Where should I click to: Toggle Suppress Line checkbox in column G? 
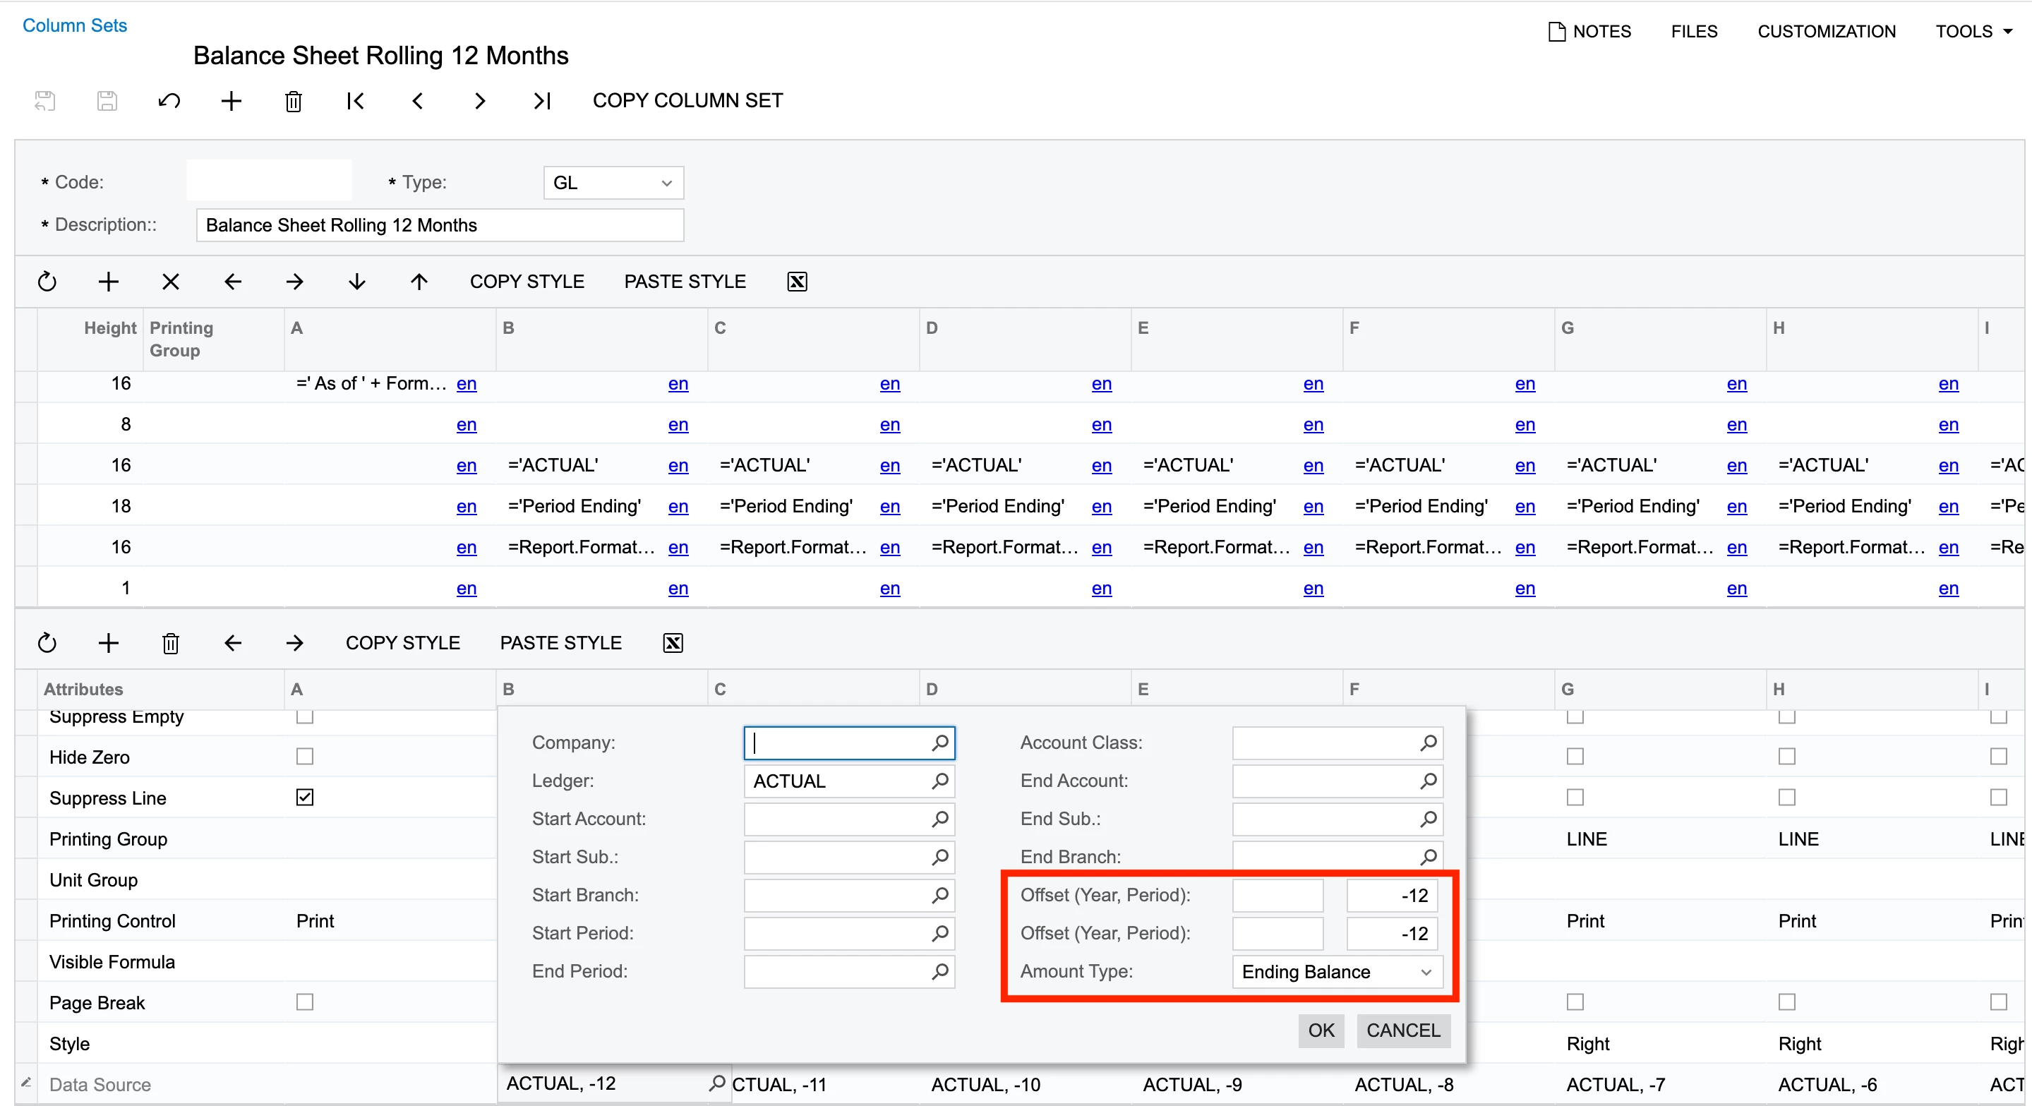(1575, 798)
